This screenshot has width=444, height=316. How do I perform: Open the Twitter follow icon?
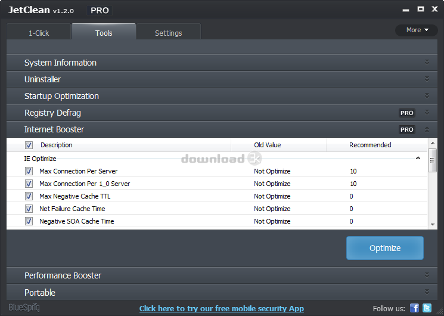(427, 308)
